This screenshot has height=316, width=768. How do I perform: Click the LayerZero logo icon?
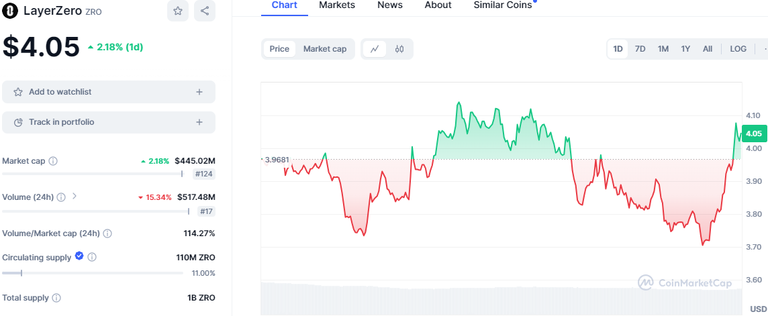(x=11, y=11)
